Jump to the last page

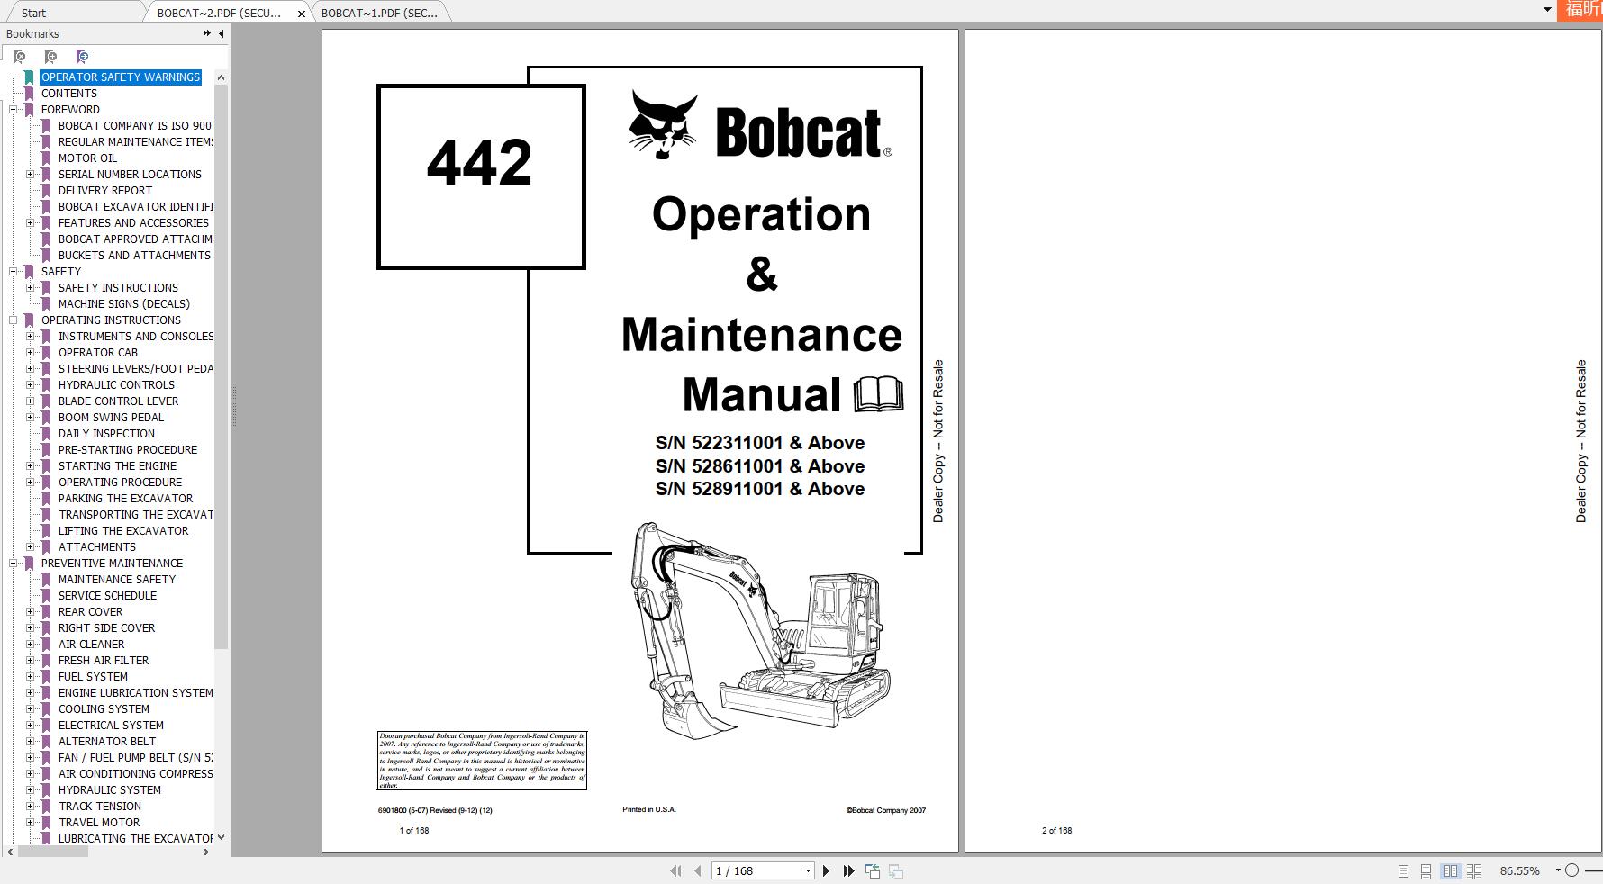coord(848,870)
